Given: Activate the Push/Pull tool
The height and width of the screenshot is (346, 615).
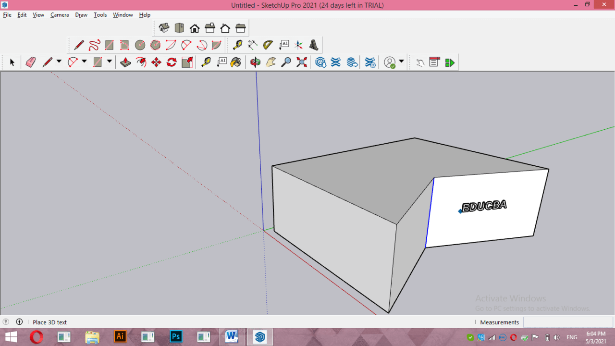Looking at the screenshot, I should pos(125,62).
